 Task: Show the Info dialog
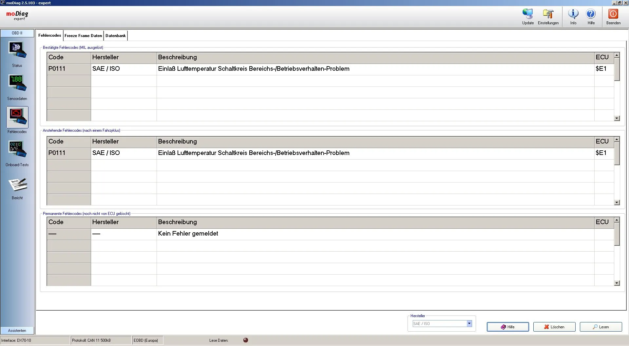click(x=573, y=16)
